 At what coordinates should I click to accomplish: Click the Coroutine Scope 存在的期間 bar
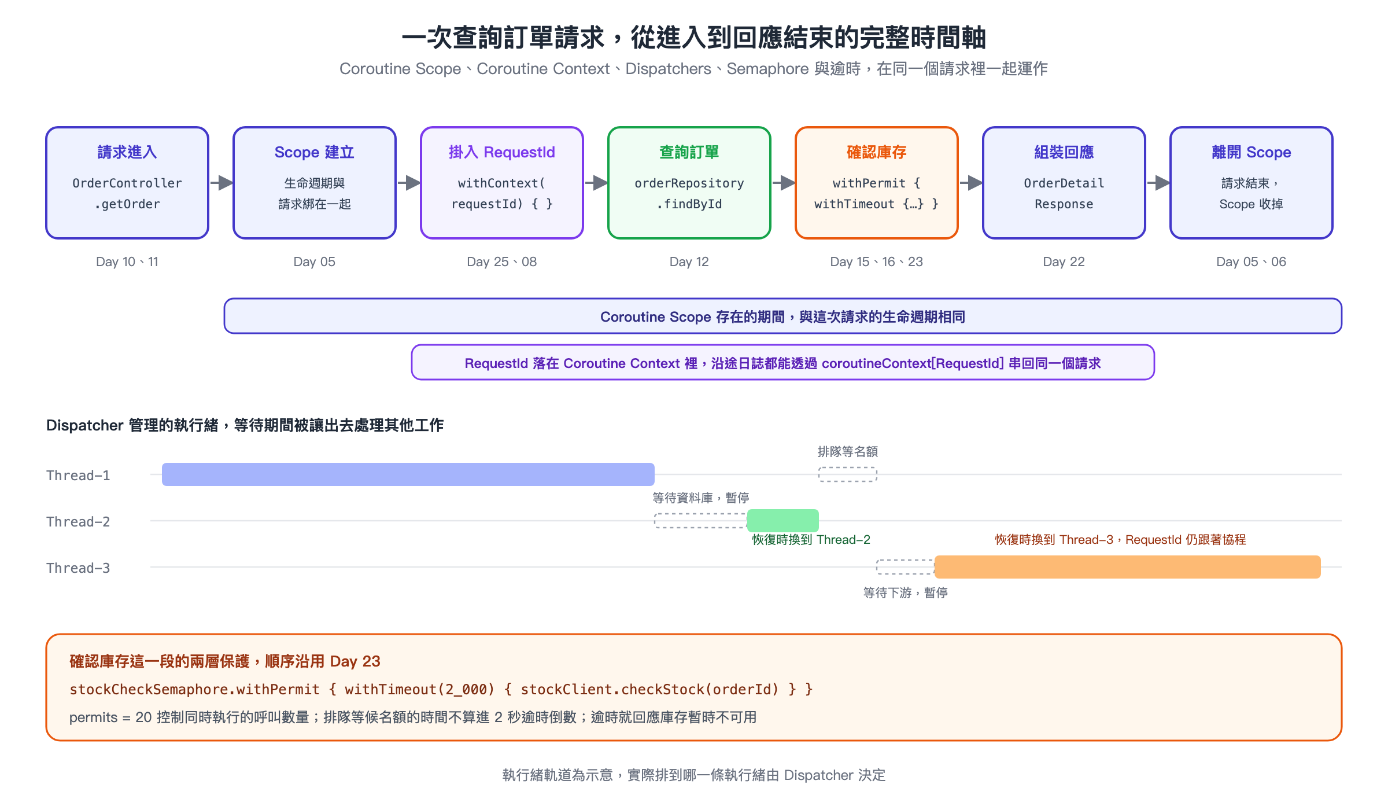pos(783,316)
